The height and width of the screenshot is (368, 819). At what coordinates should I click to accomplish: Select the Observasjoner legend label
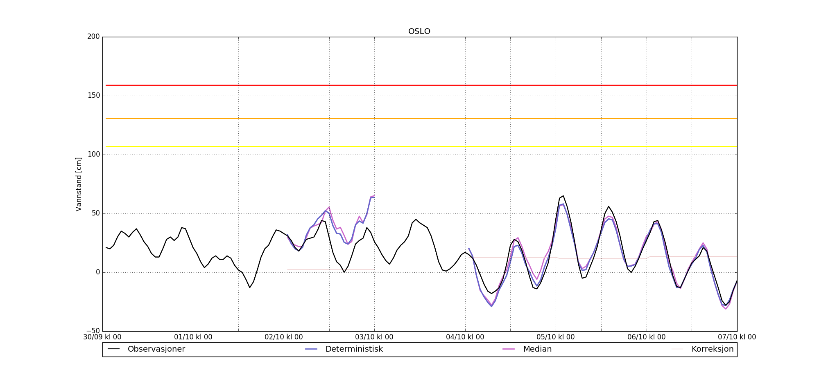(x=156, y=349)
